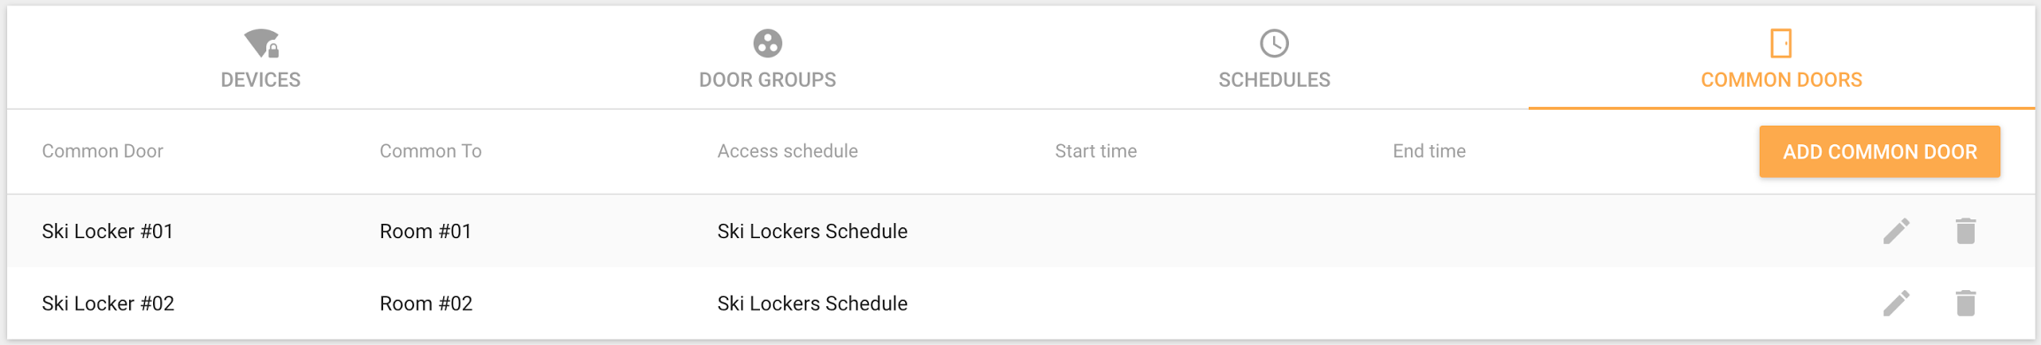
Task: Click the Access schedule column header
Action: point(787,151)
